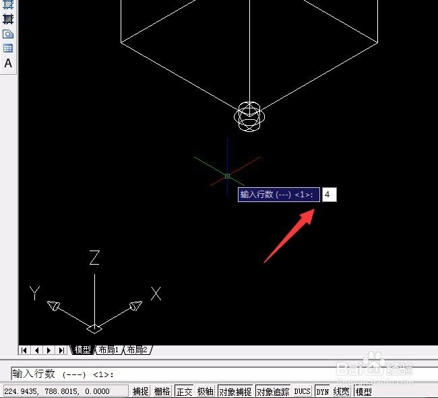
Task: Jump to the last layout tab arrow
Action: pos(61,350)
